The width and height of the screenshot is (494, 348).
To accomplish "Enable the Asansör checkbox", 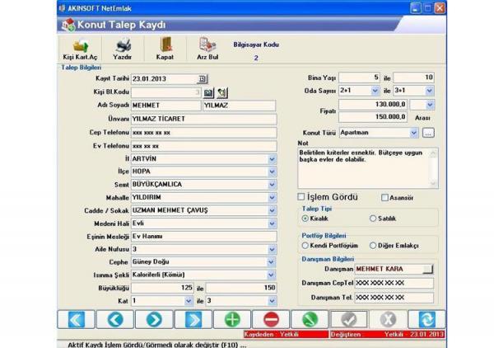I will pos(384,198).
